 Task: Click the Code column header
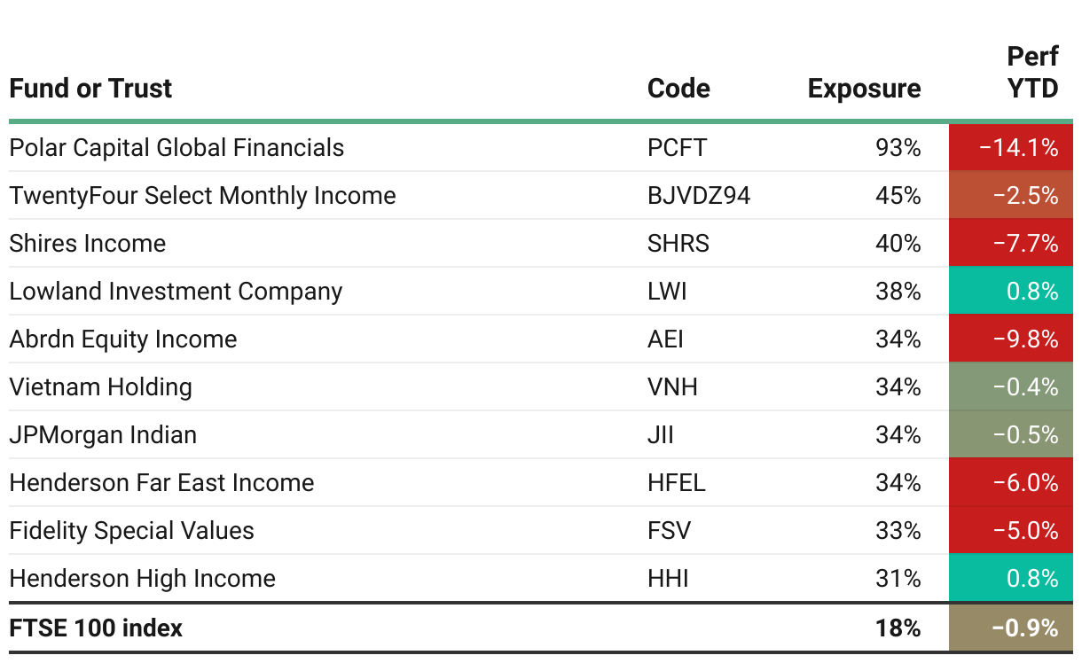[x=678, y=89]
